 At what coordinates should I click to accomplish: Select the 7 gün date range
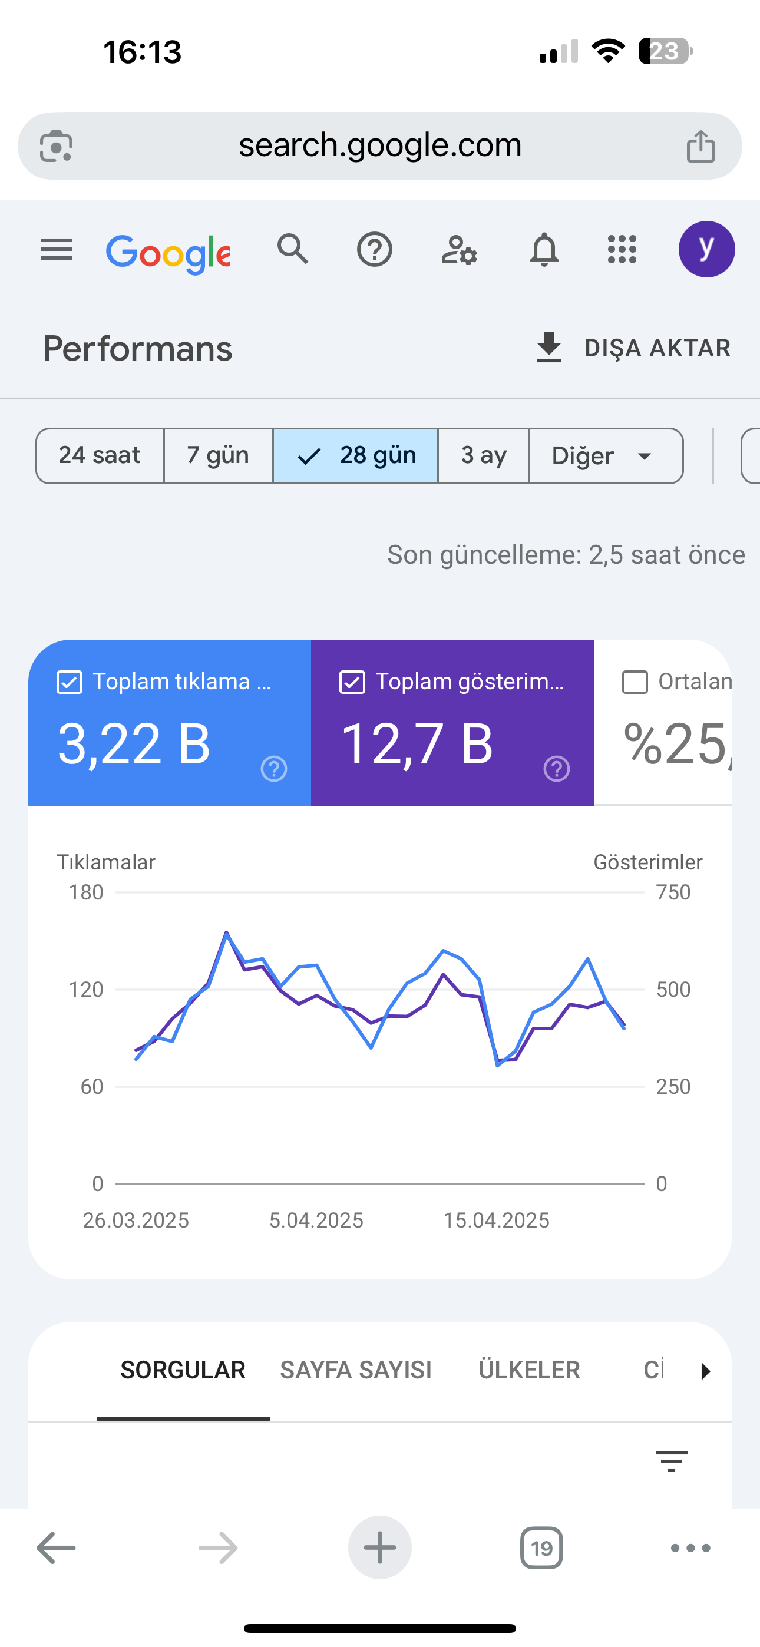click(x=218, y=456)
